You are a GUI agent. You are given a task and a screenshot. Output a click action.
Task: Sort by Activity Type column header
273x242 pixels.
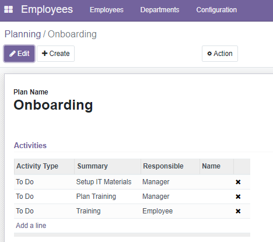(x=44, y=166)
